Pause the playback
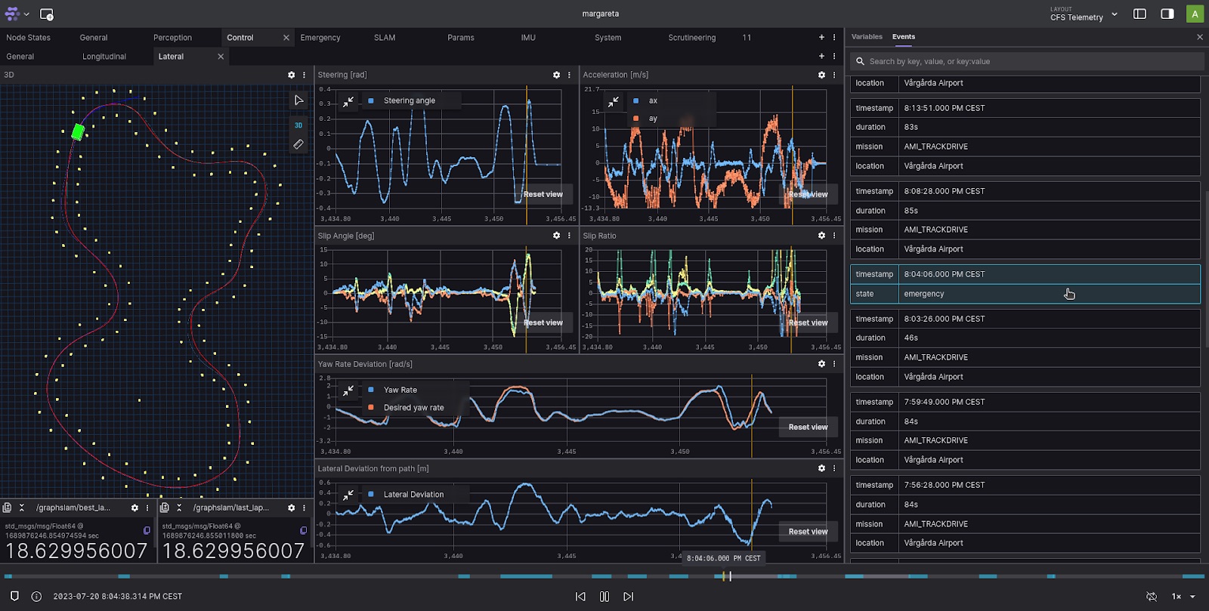 pyautogui.click(x=604, y=597)
